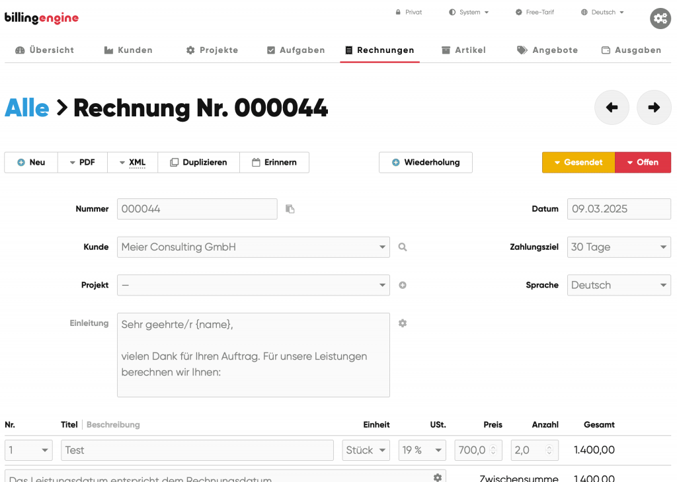Switch to the Kunden tab
Viewport: 677px width, 482px height.
128,50
